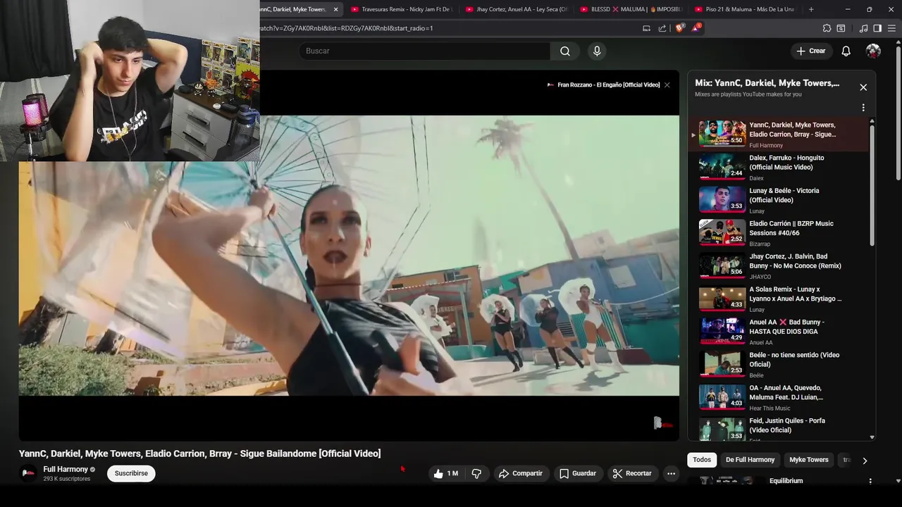Image resolution: width=902 pixels, height=507 pixels.
Task: Switch to Piso 21 & Maluma tab
Action: tap(744, 9)
